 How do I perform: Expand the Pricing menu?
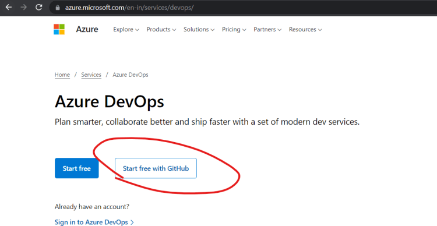coord(234,30)
